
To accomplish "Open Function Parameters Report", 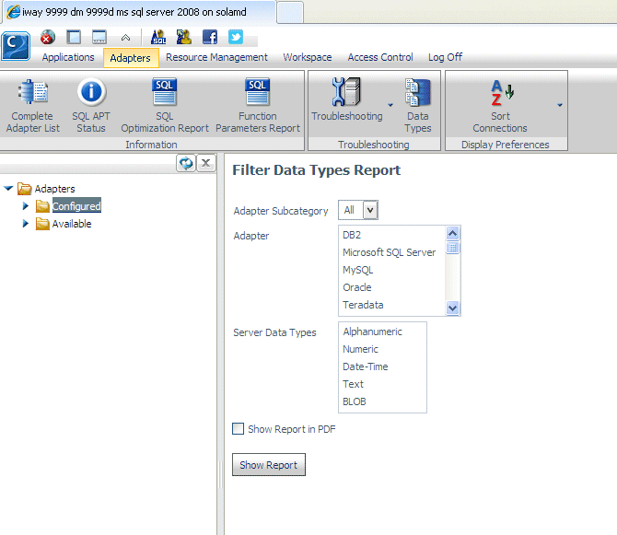I will 258,105.
